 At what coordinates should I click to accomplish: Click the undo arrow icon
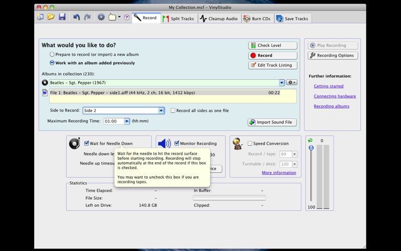(77, 17)
